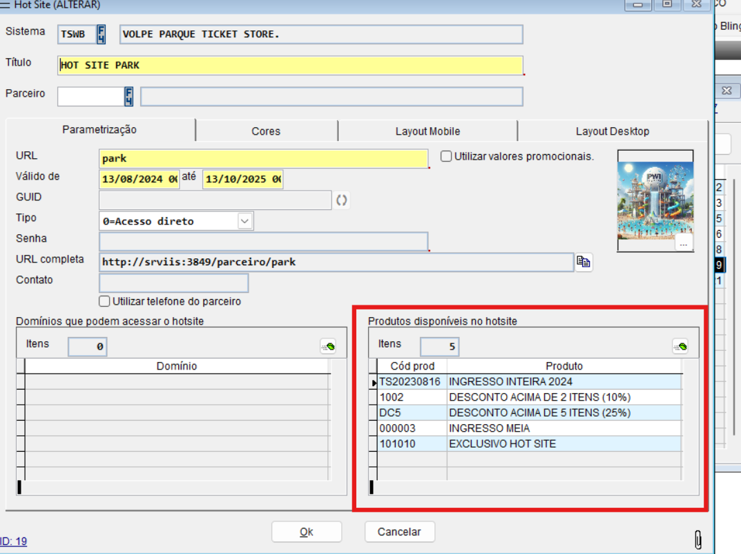Browse image with the ellipsis button
Image resolution: width=741 pixels, height=554 pixels.
click(683, 244)
